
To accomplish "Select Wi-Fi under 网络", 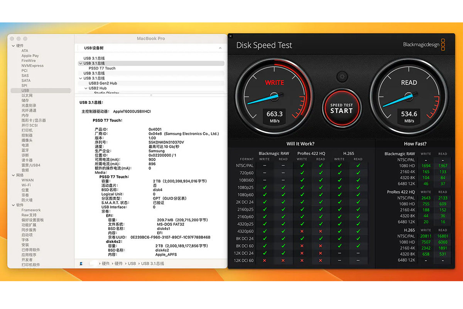I will tap(26, 185).
